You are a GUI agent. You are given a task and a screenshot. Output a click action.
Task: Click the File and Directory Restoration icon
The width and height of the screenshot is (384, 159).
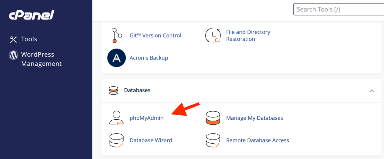(213, 36)
